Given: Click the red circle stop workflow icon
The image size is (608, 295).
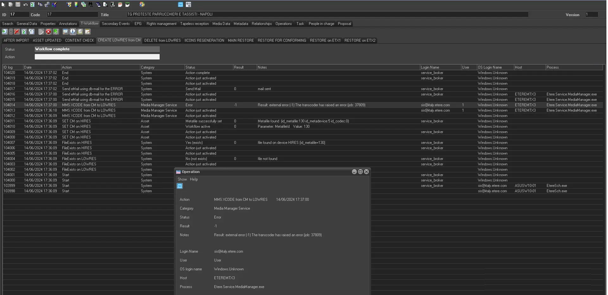Looking at the screenshot, I should click(48, 32).
